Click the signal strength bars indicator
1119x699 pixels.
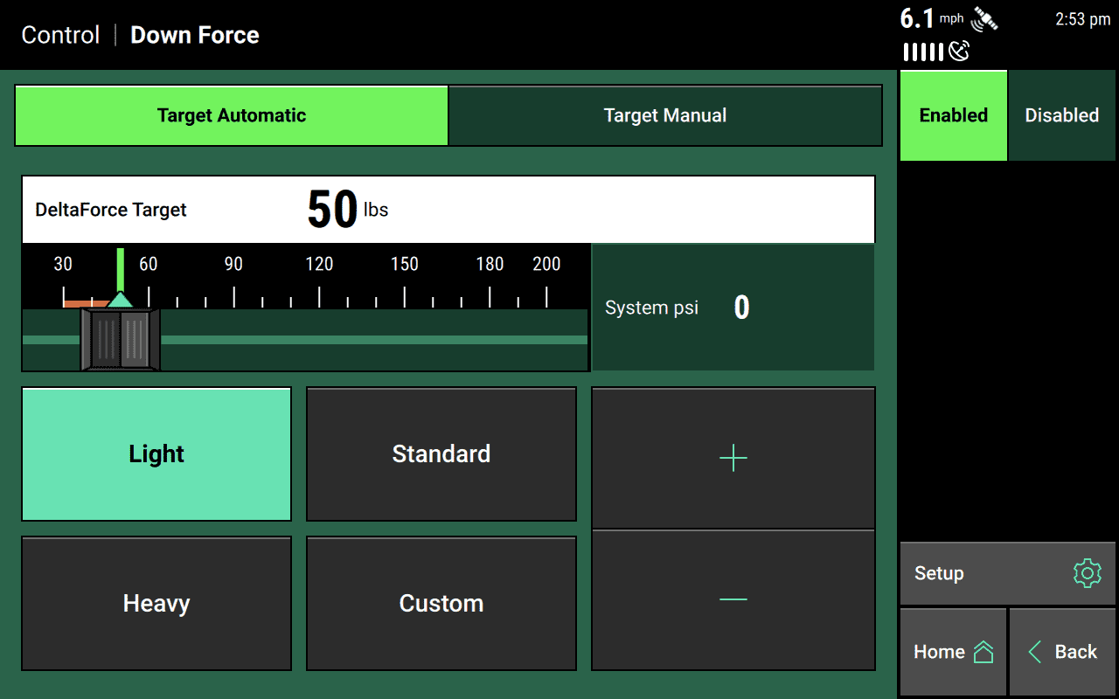click(x=921, y=52)
